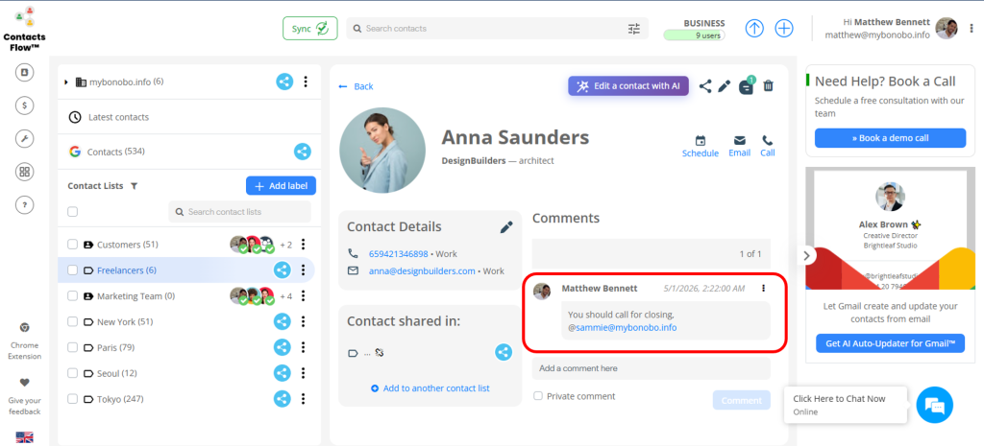Expand the mybonobo.info tree arrow
The height and width of the screenshot is (446, 984).
tap(66, 82)
